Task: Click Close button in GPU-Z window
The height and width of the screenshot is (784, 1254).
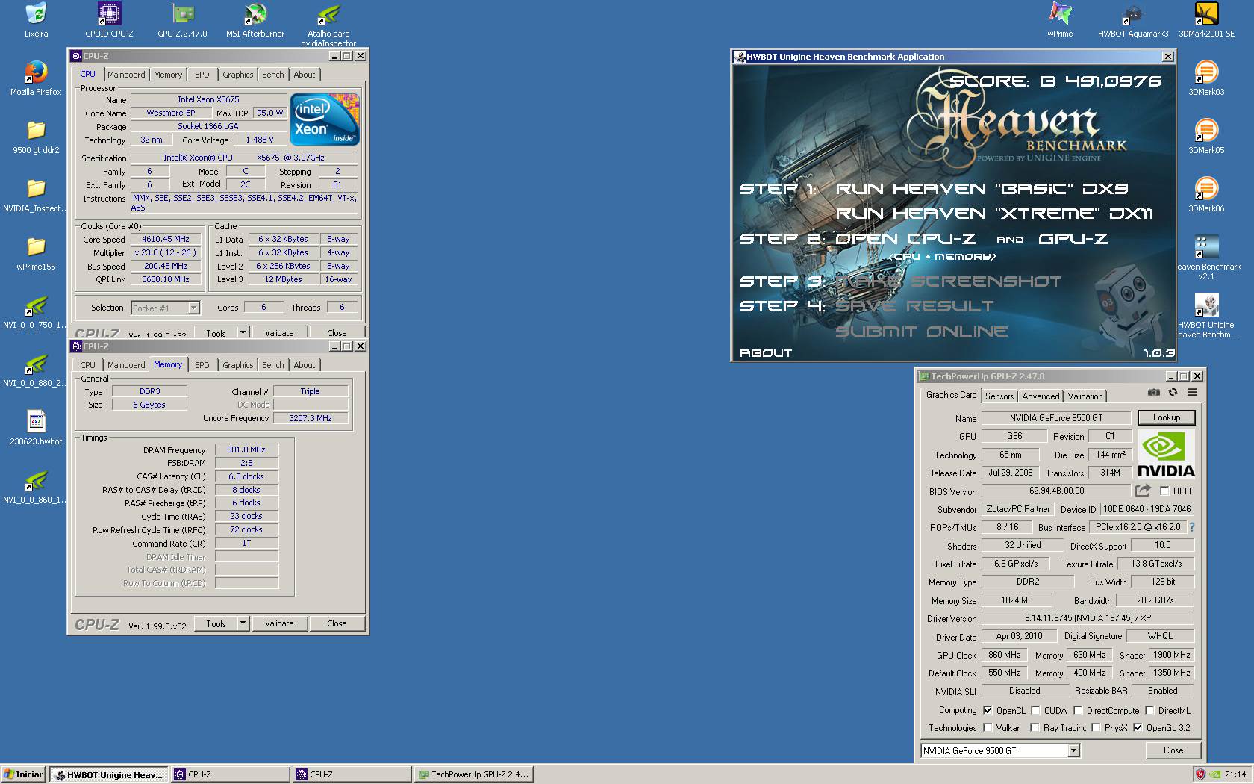Action: pyautogui.click(x=1173, y=750)
